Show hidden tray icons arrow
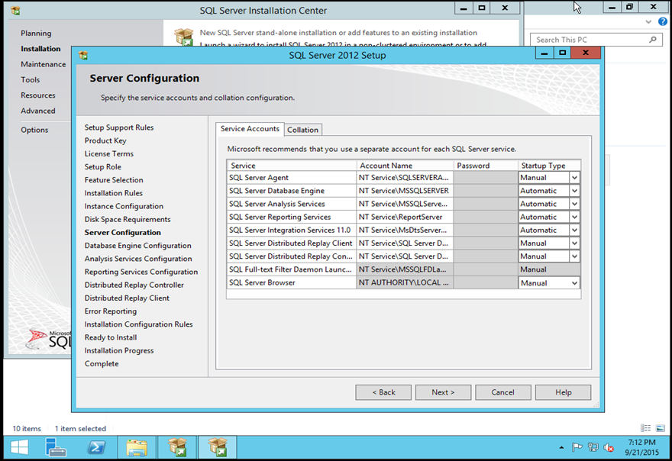 point(562,447)
